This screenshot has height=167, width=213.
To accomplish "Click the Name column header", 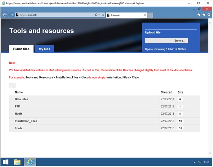I will pyautogui.click(x=19, y=92).
